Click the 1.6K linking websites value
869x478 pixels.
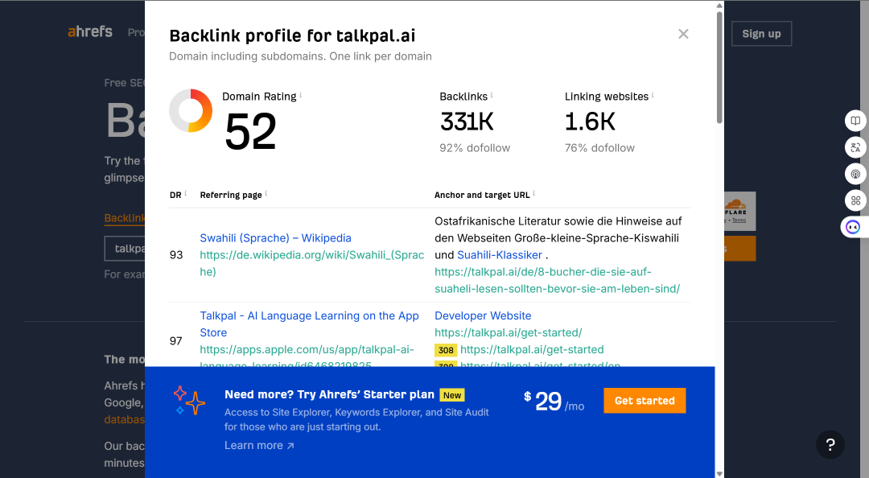[590, 122]
